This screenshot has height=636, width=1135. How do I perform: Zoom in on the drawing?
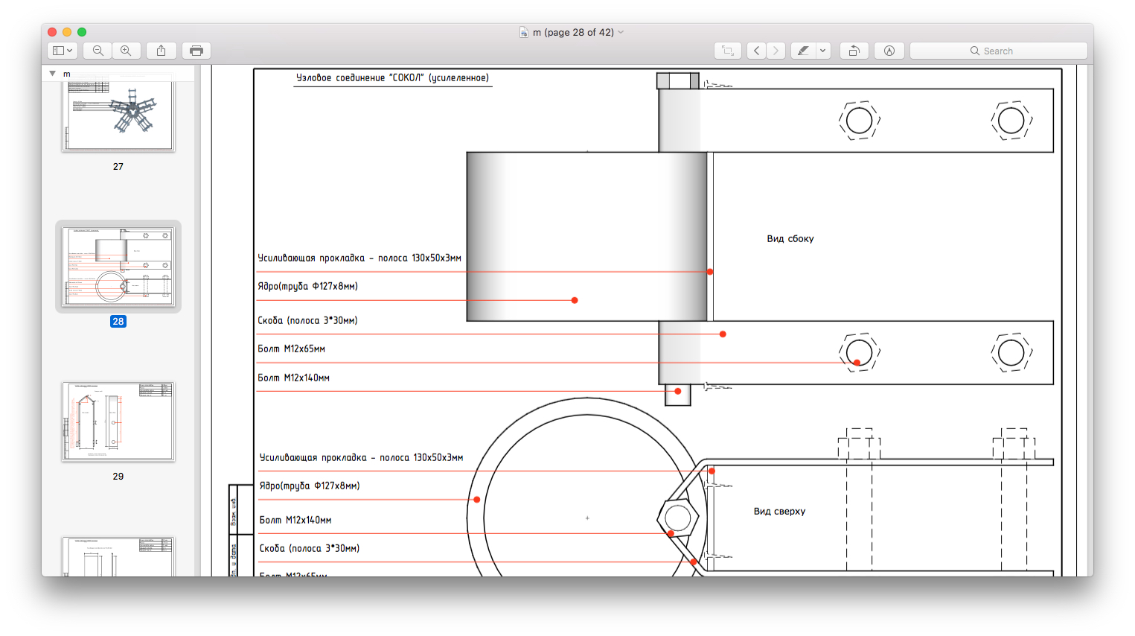126,51
